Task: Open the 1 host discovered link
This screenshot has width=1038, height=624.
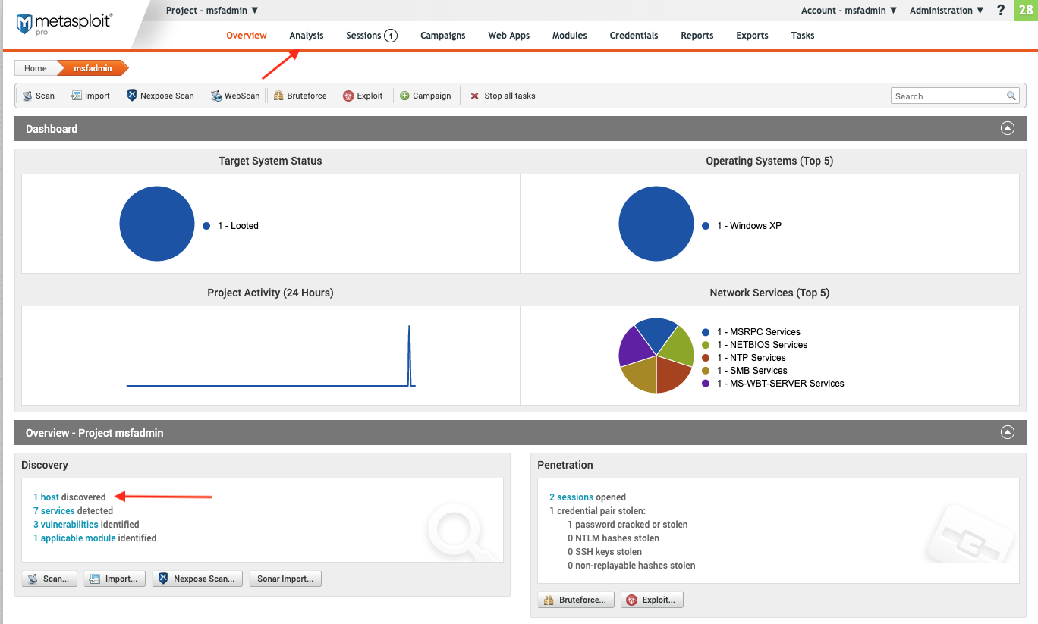Action: click(46, 497)
